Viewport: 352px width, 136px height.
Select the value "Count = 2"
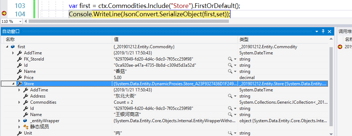point(124,102)
